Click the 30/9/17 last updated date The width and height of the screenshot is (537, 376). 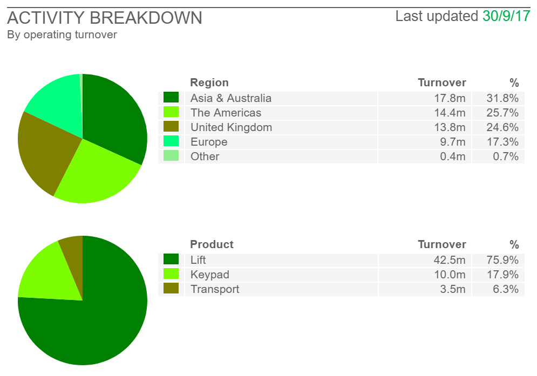tap(506, 16)
